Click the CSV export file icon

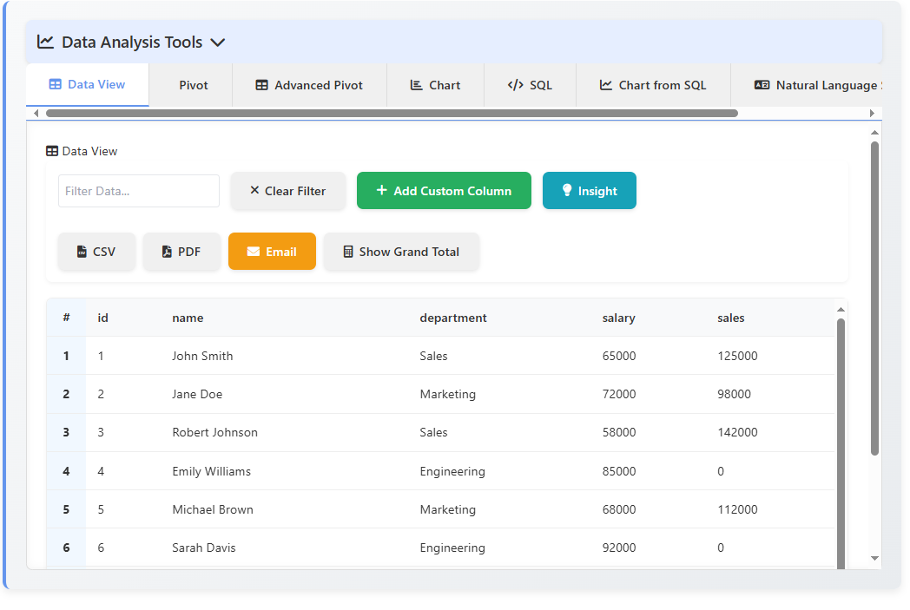79,252
